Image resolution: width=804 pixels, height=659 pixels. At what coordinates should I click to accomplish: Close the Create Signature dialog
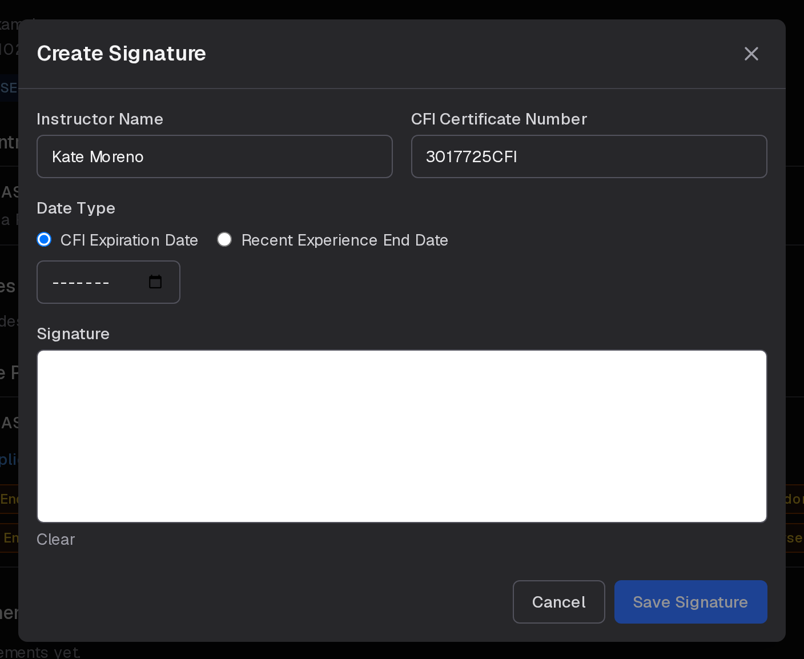(x=751, y=54)
